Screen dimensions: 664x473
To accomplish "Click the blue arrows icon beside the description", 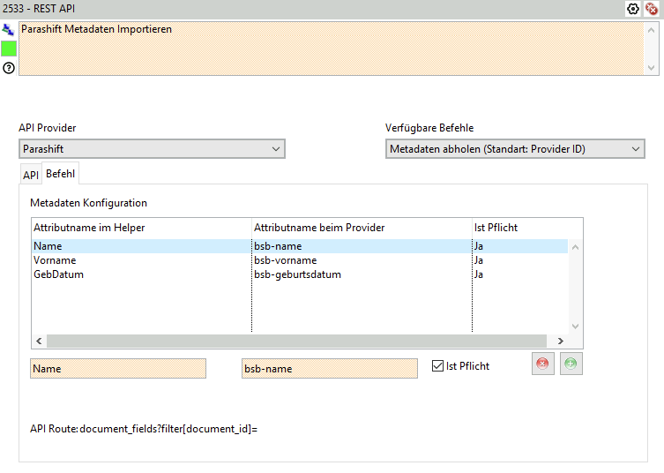I will click(x=8, y=29).
